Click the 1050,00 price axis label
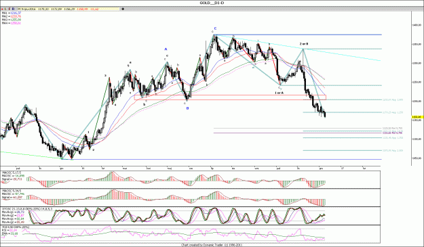This screenshot has height=247, width=424. 417,158
